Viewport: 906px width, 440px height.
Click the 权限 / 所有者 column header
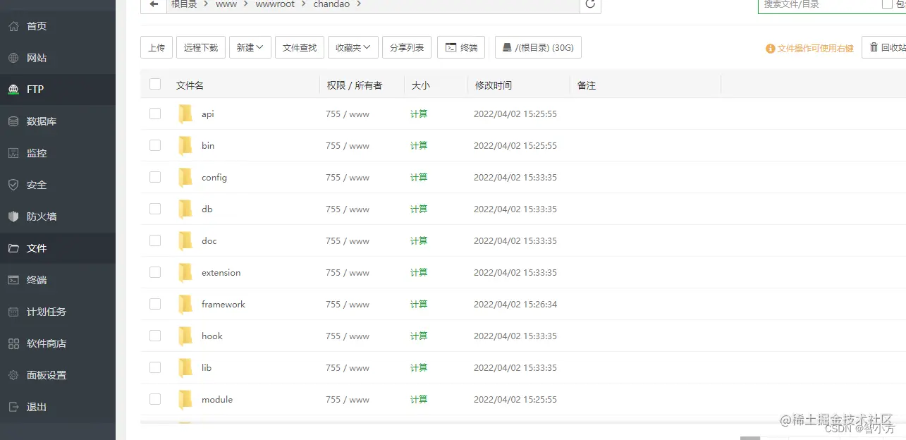[355, 85]
